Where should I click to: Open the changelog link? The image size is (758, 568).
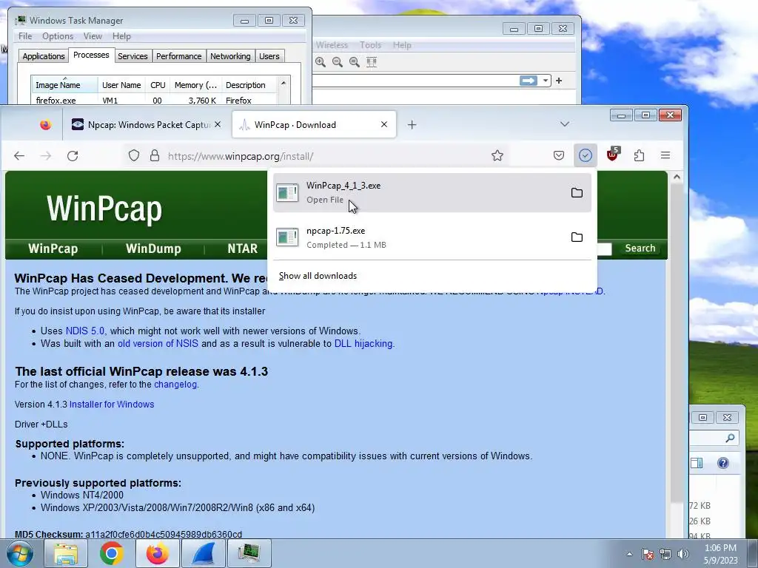pos(175,385)
